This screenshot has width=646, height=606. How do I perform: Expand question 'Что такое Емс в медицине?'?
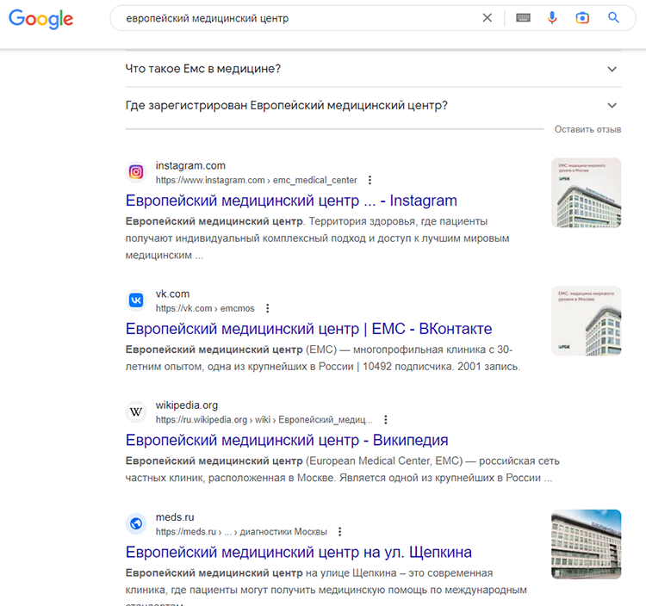coord(612,69)
